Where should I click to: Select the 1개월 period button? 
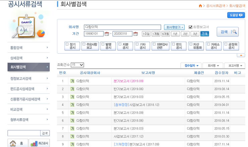coord(156,34)
